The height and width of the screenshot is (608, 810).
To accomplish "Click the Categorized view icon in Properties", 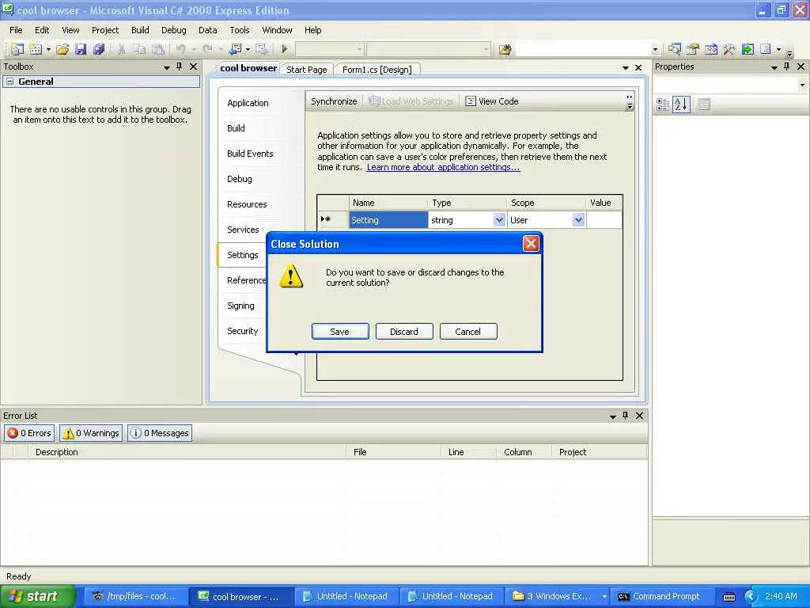I will [x=663, y=104].
